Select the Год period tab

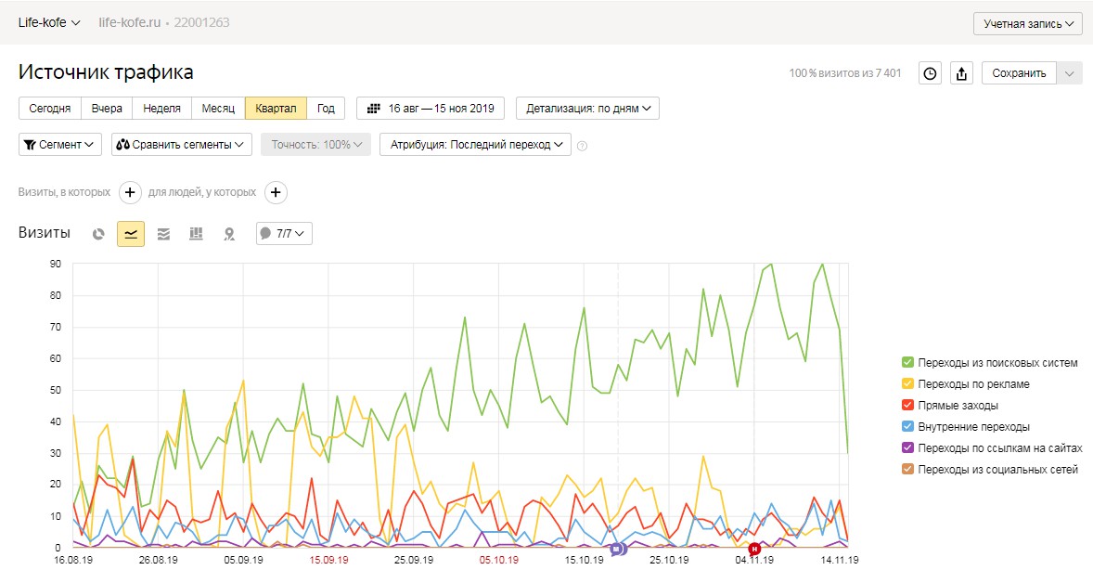pos(326,109)
